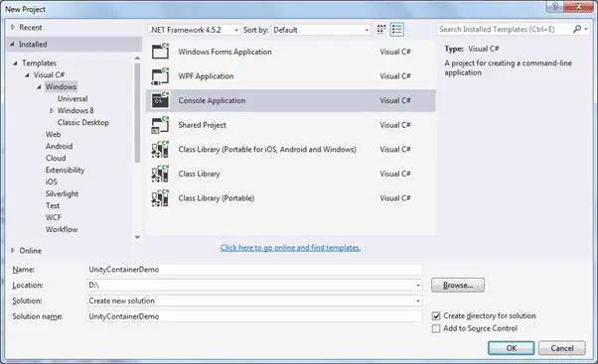Collapse the Installed section
The image size is (598, 364).
pos(13,45)
